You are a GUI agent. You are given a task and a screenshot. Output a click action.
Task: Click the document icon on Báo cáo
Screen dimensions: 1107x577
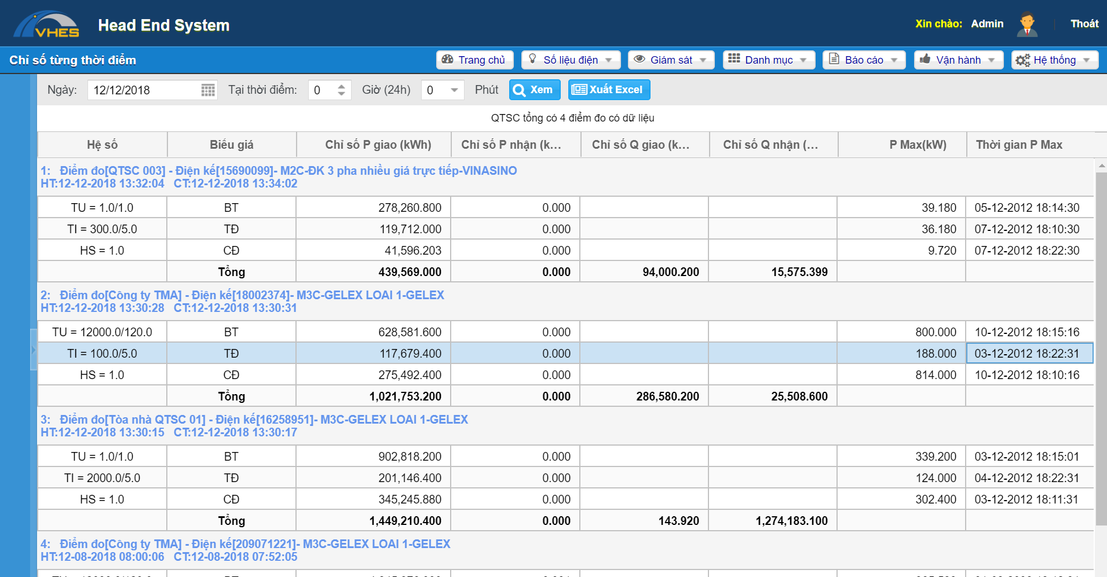point(834,59)
